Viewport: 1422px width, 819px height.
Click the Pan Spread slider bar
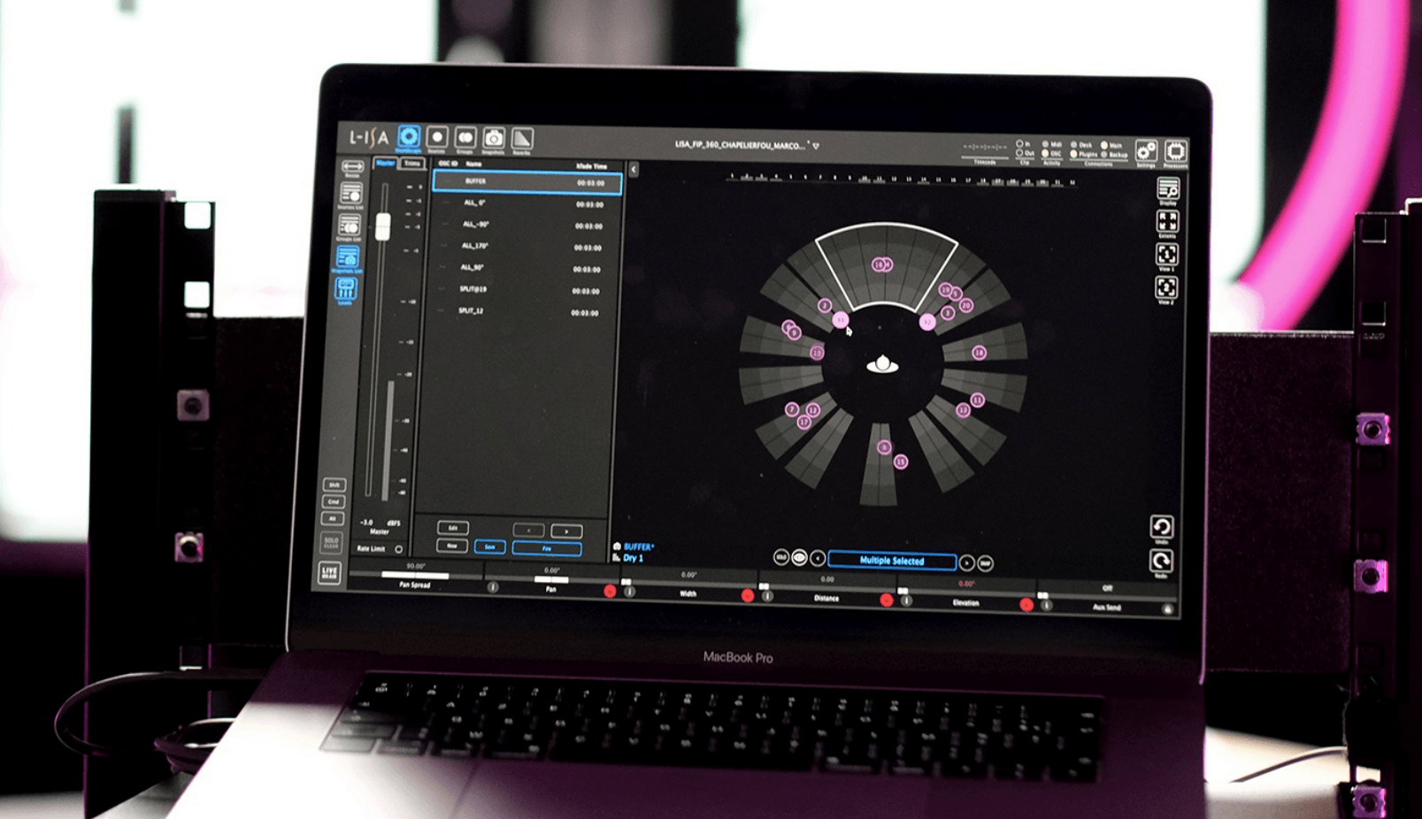(414, 575)
